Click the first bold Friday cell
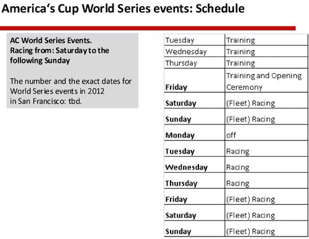The height and width of the screenshot is (239, 309). point(195,80)
